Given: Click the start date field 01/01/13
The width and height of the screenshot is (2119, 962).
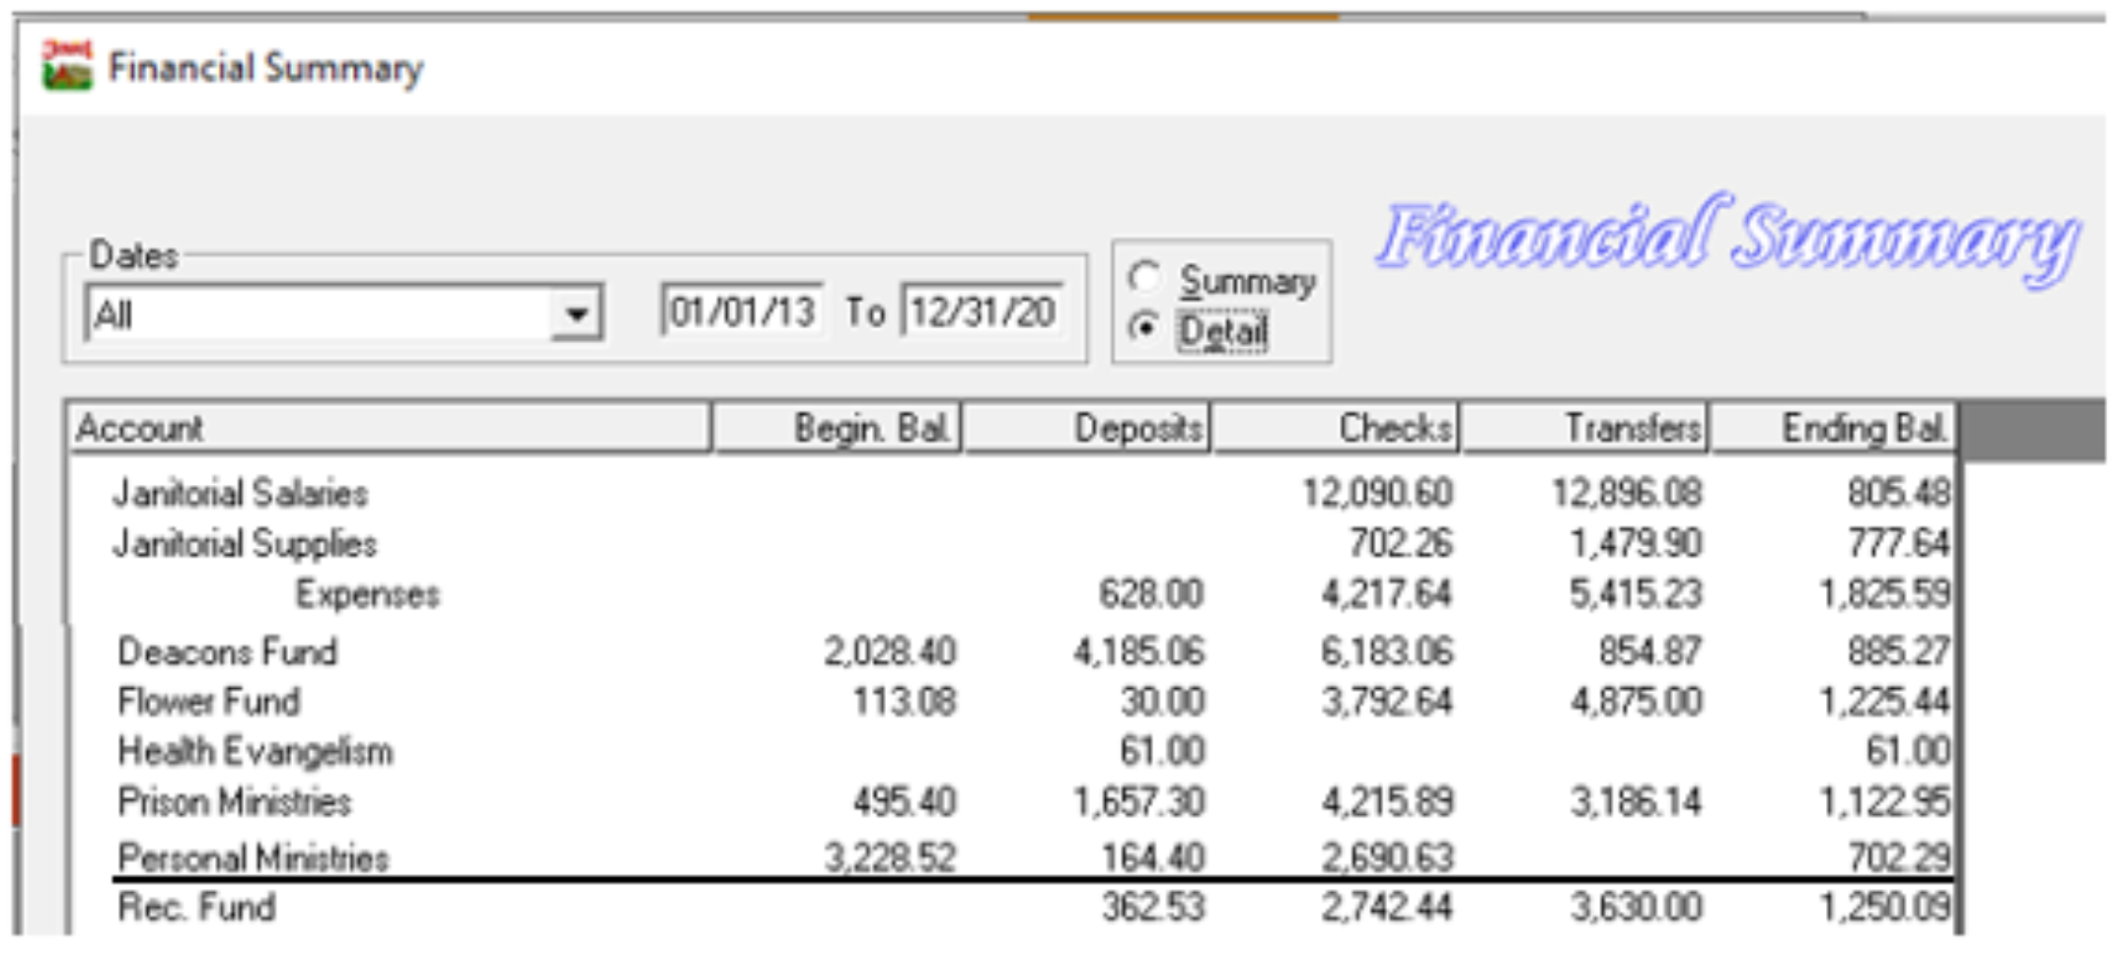Looking at the screenshot, I should (742, 312).
